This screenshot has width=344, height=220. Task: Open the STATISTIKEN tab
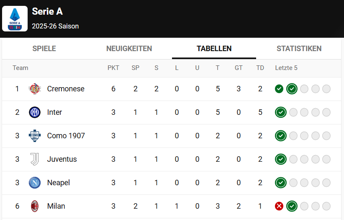tap(299, 49)
